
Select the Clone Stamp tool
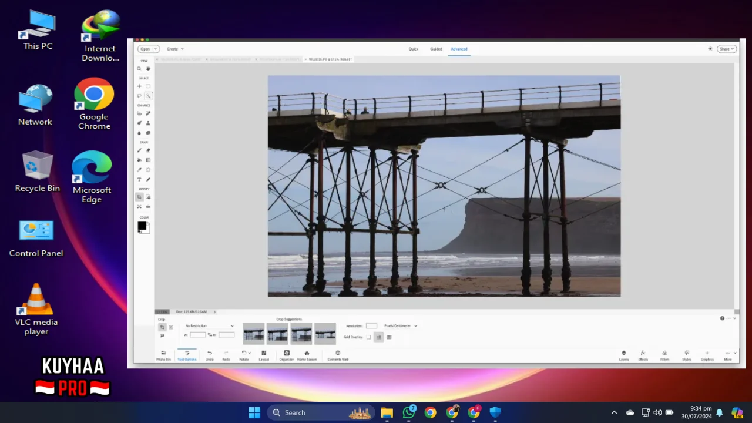click(148, 123)
